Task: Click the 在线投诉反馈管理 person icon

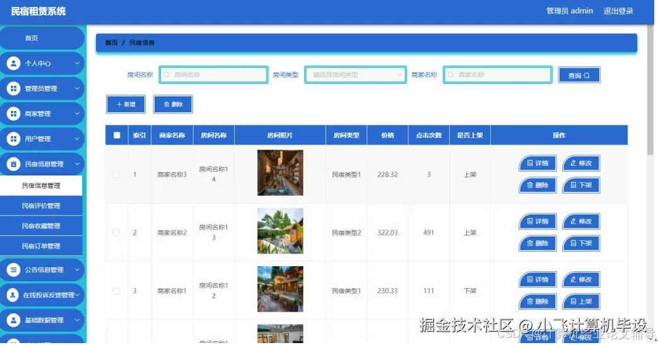Action: coord(13,295)
